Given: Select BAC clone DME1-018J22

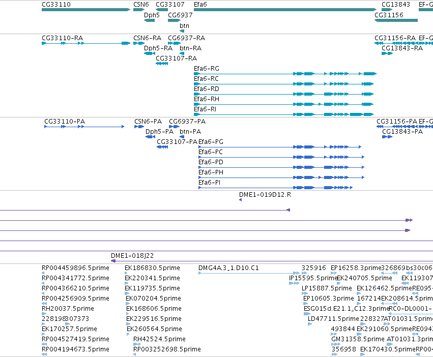Looking at the screenshot, I should pos(272,261).
